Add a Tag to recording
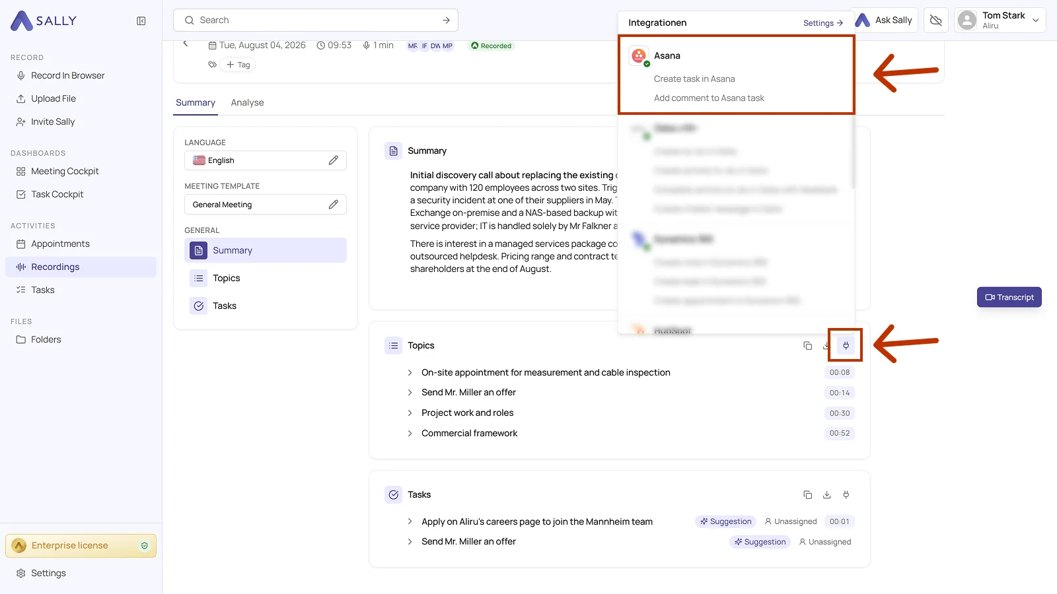This screenshot has height=594, width=1057. click(x=238, y=65)
